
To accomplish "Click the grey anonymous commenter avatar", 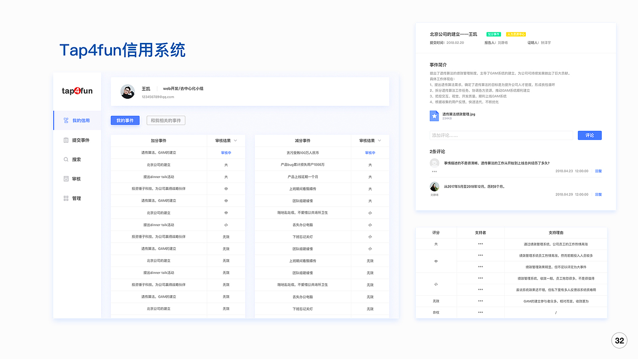I will (435, 163).
